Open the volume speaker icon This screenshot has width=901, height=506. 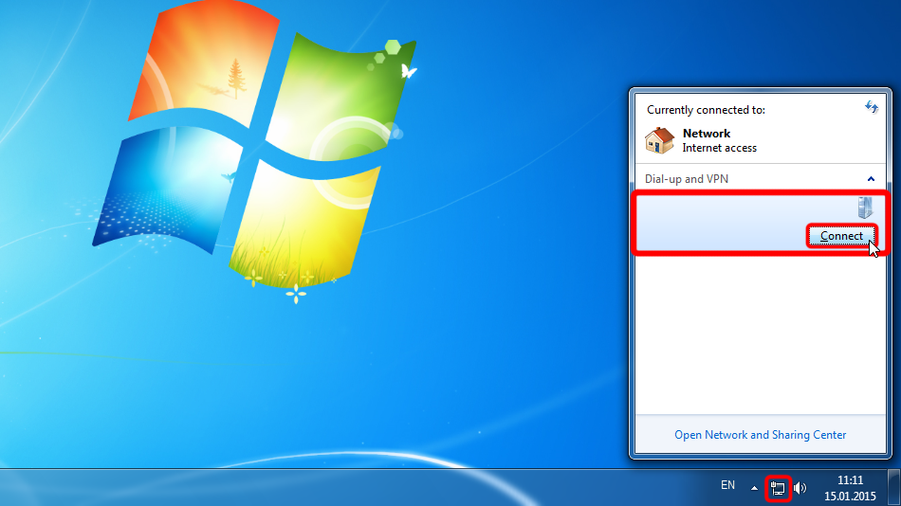(x=800, y=488)
